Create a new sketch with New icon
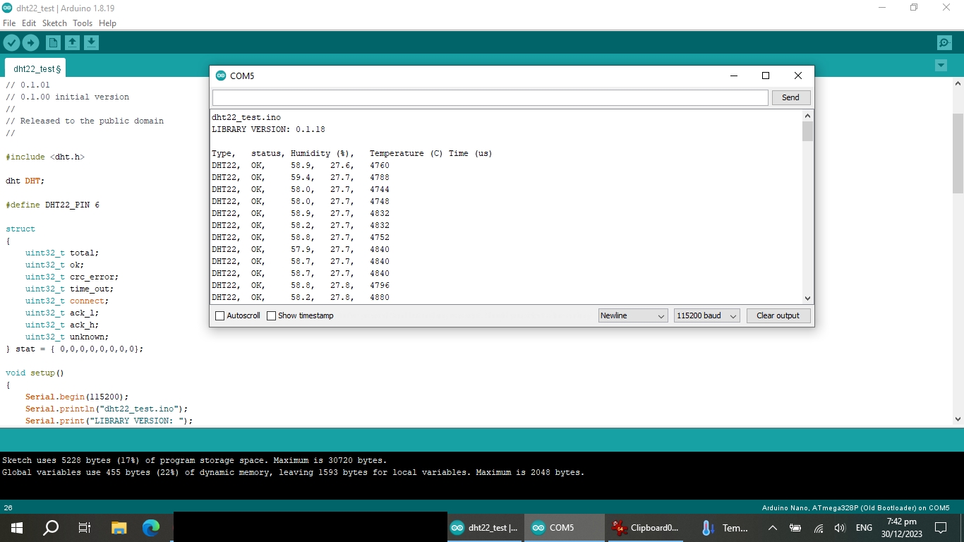The image size is (964, 542). (x=53, y=43)
